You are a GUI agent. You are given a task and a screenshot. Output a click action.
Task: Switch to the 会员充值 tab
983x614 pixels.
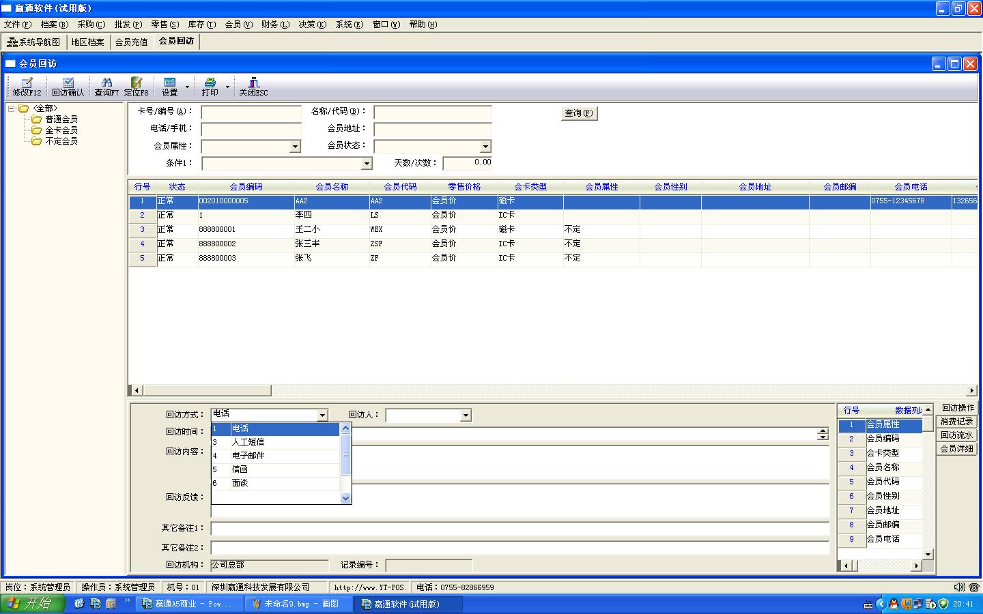tap(131, 42)
